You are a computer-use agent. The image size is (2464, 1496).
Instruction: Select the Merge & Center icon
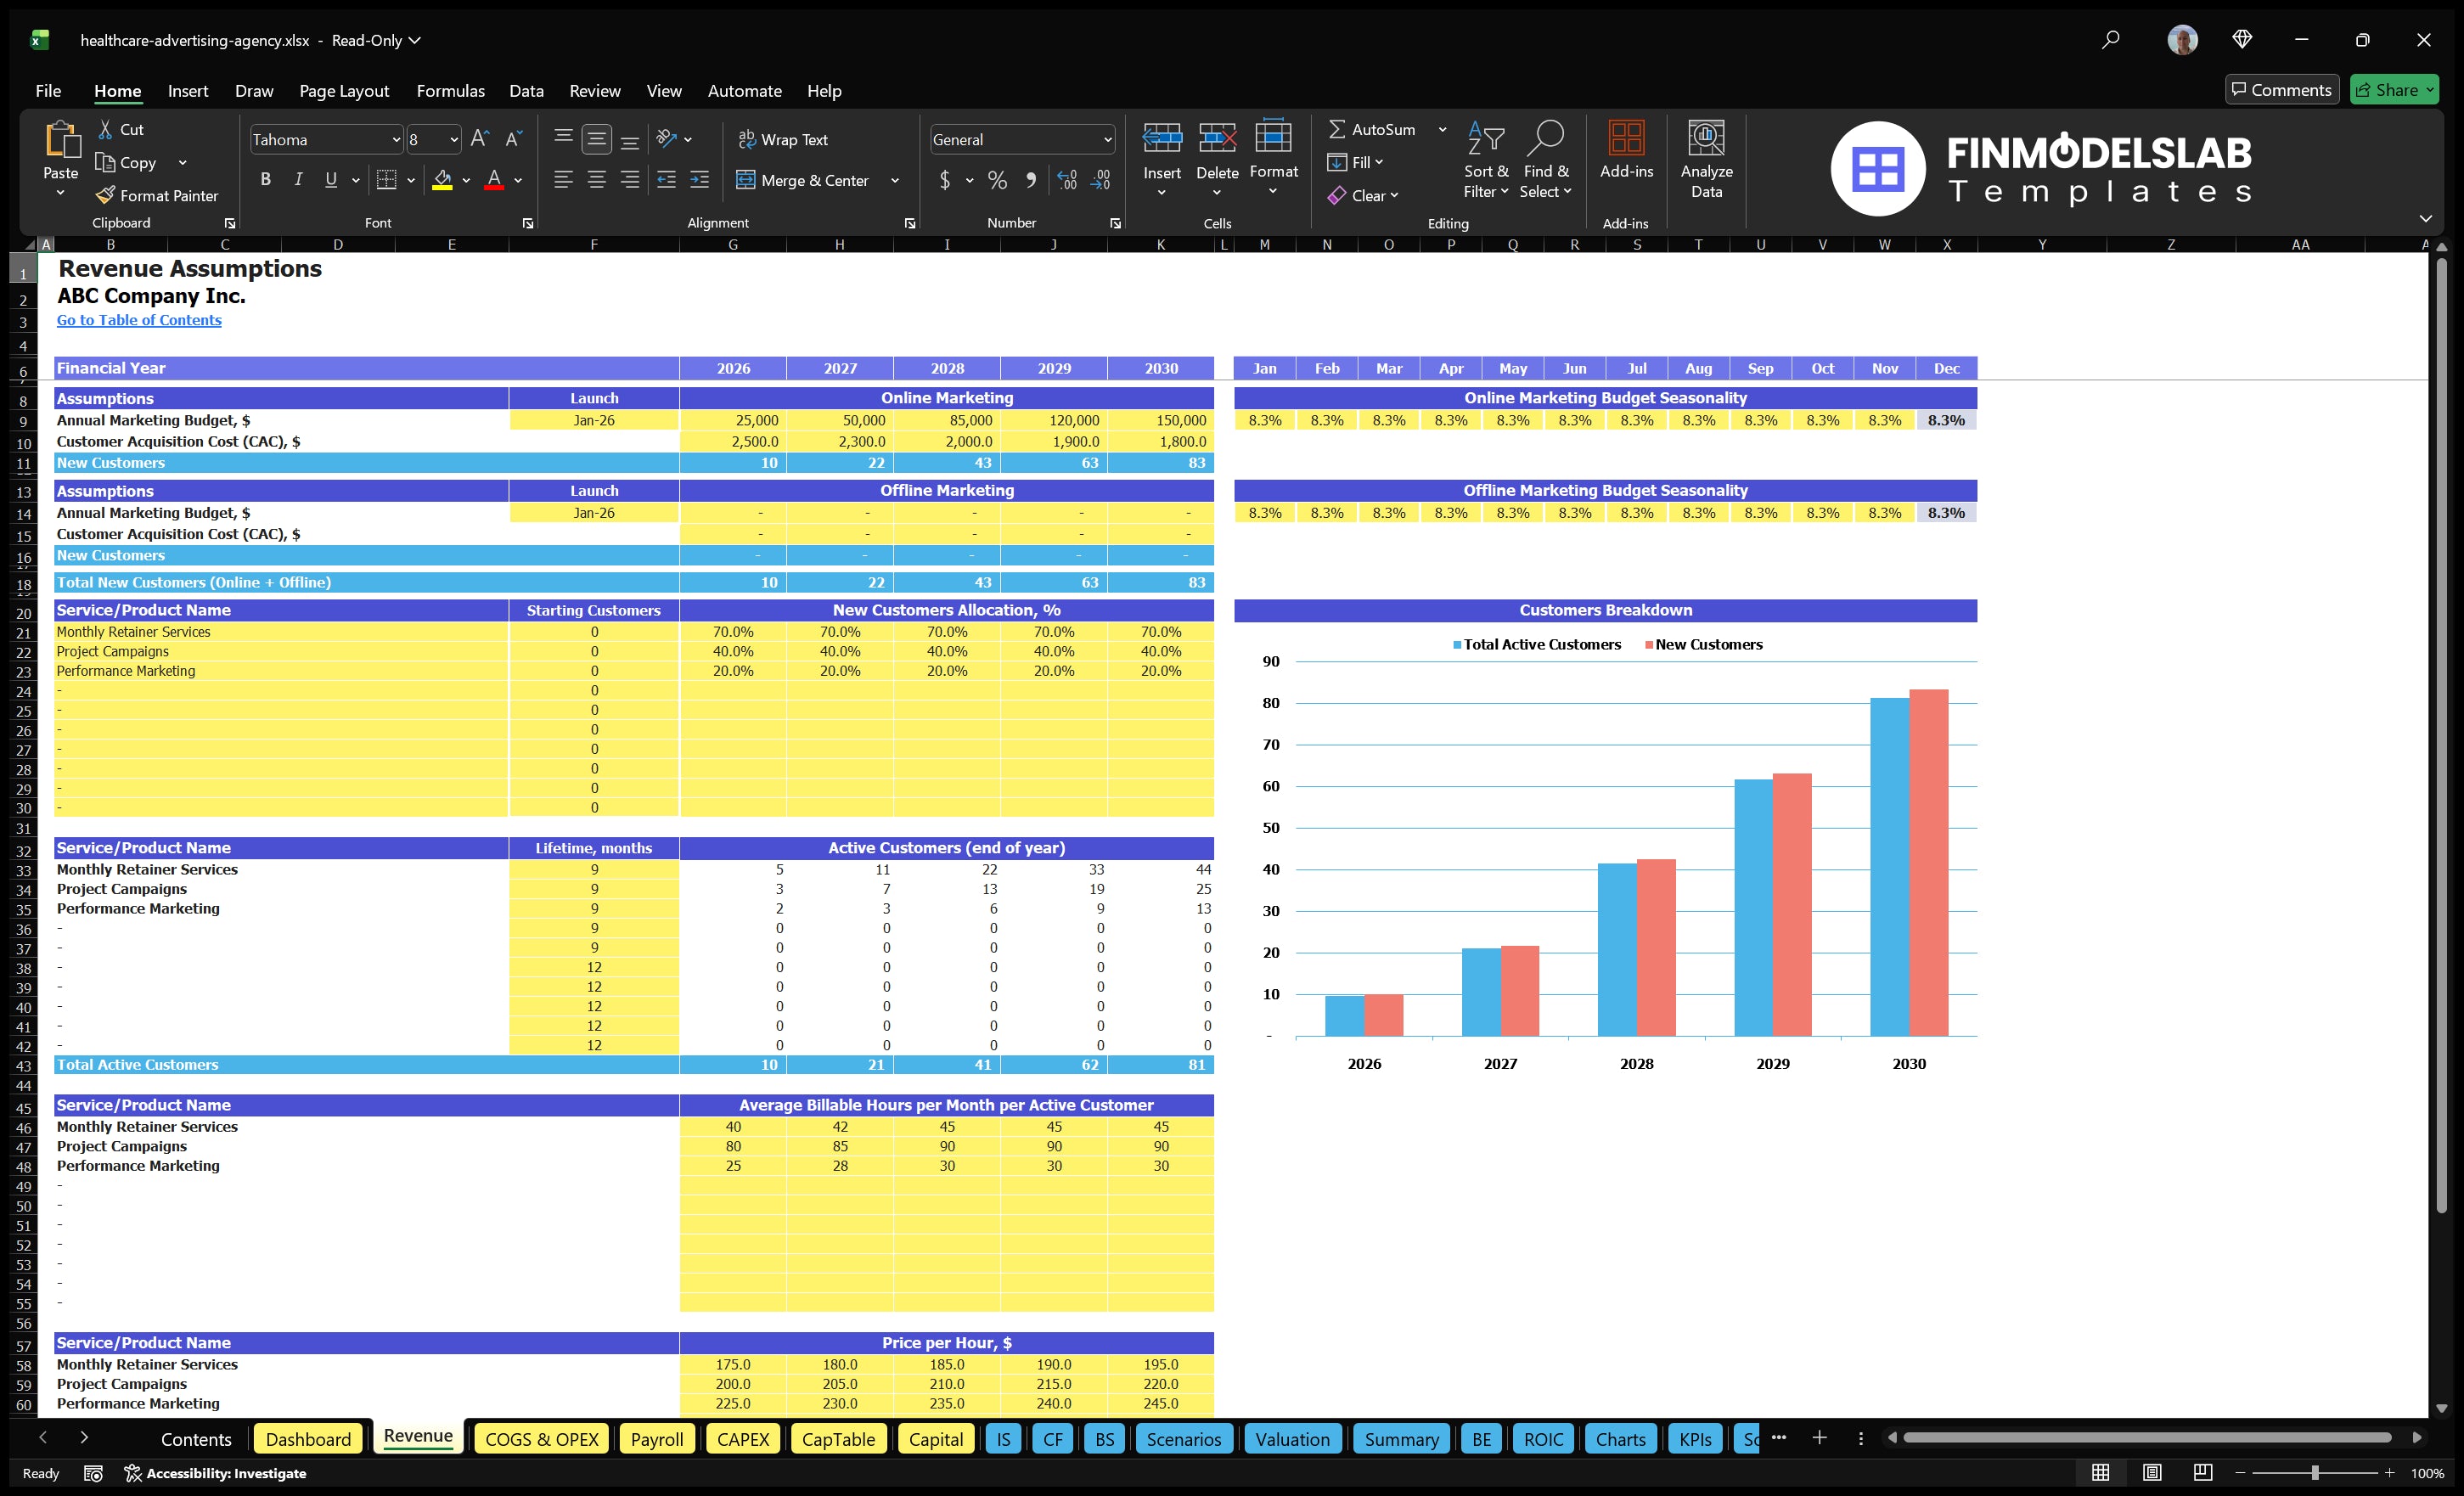pyautogui.click(x=746, y=181)
